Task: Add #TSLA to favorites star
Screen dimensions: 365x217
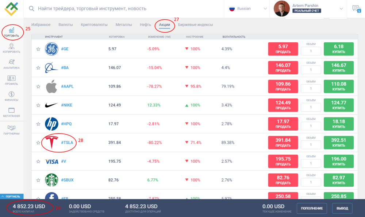Action: [38, 143]
